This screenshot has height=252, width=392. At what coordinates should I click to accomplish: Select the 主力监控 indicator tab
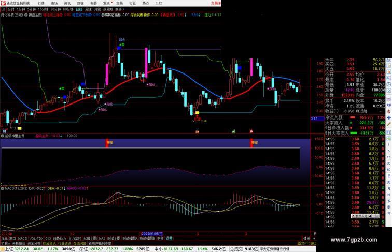pyautogui.click(x=75, y=239)
